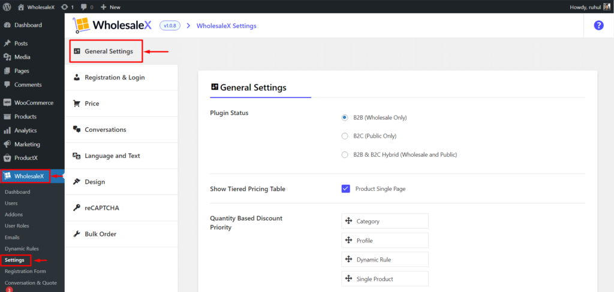Switch to Registration & Login tab

pyautogui.click(x=121, y=77)
